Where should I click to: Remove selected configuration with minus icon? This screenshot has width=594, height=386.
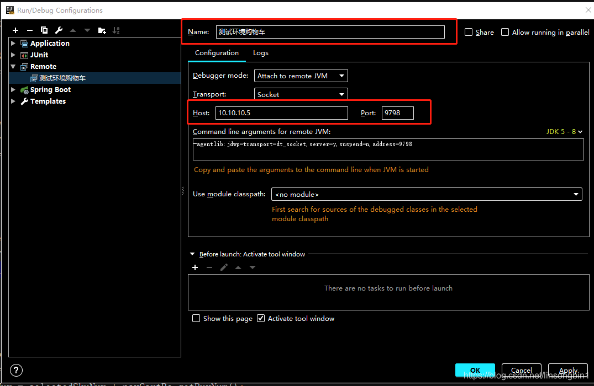[x=29, y=30]
